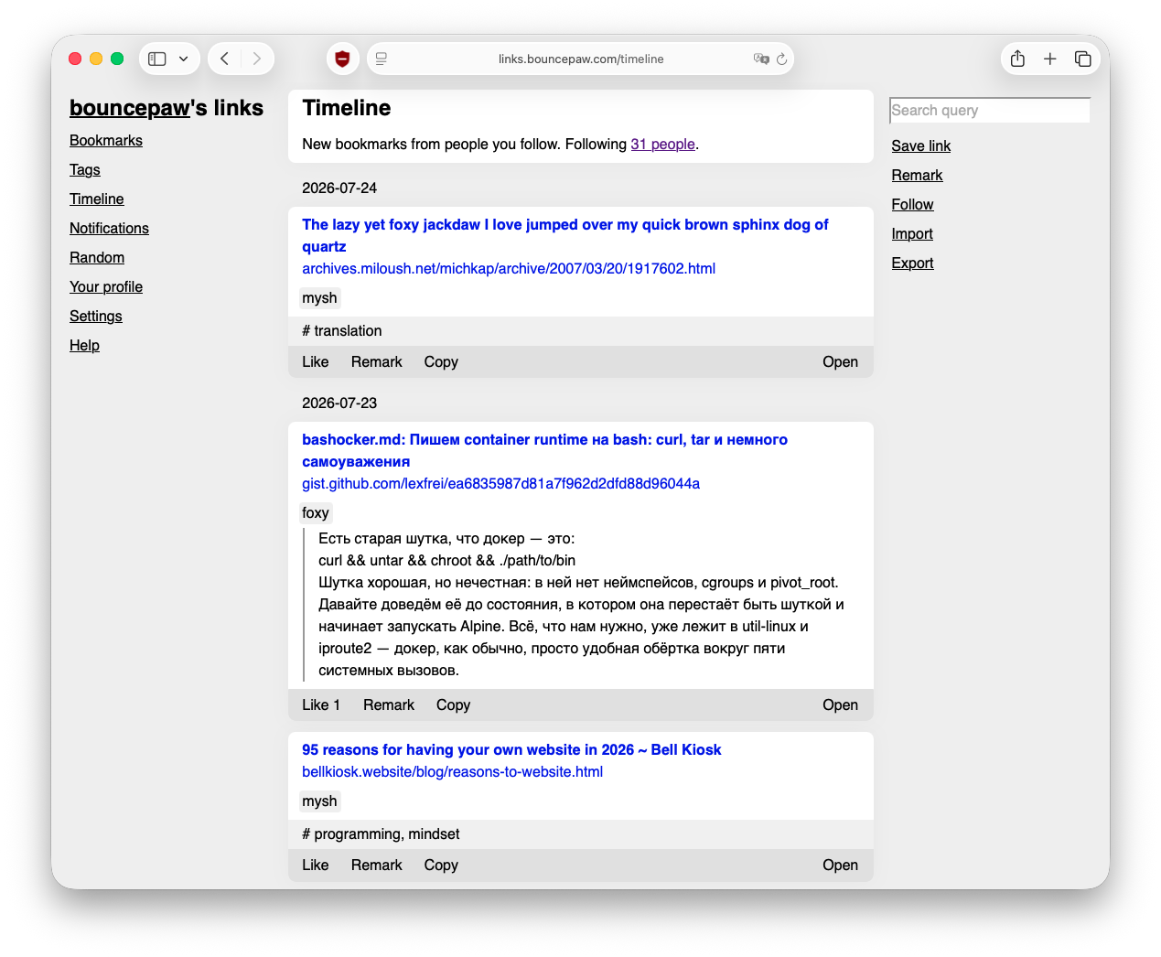This screenshot has width=1161, height=957.
Task: Click the Timeline page heading
Action: [x=347, y=108]
